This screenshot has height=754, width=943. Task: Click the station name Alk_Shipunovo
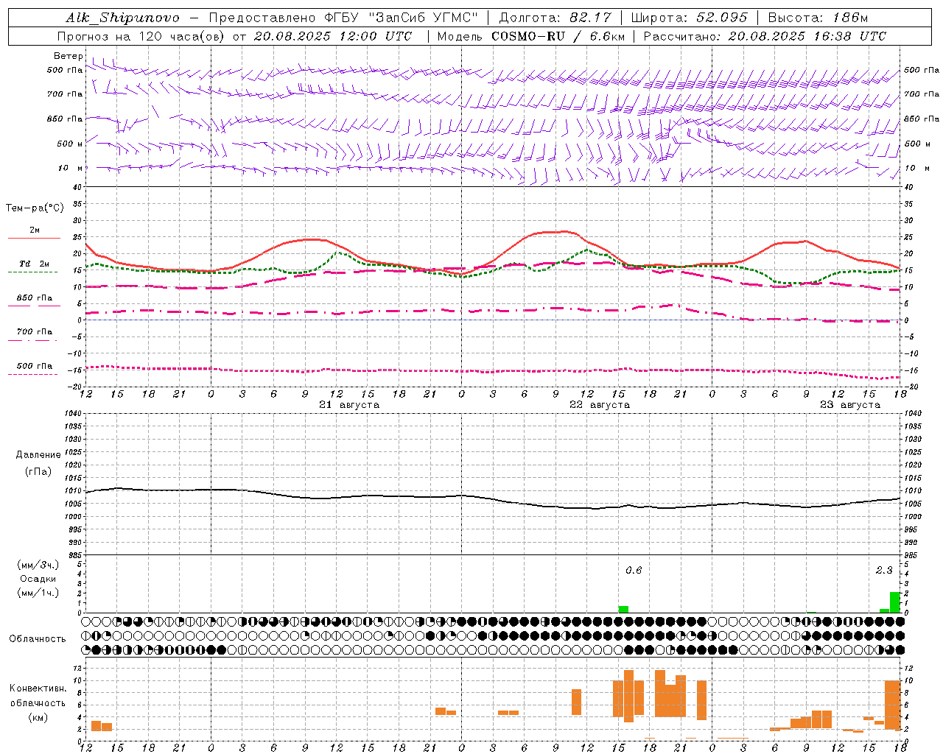(x=122, y=18)
